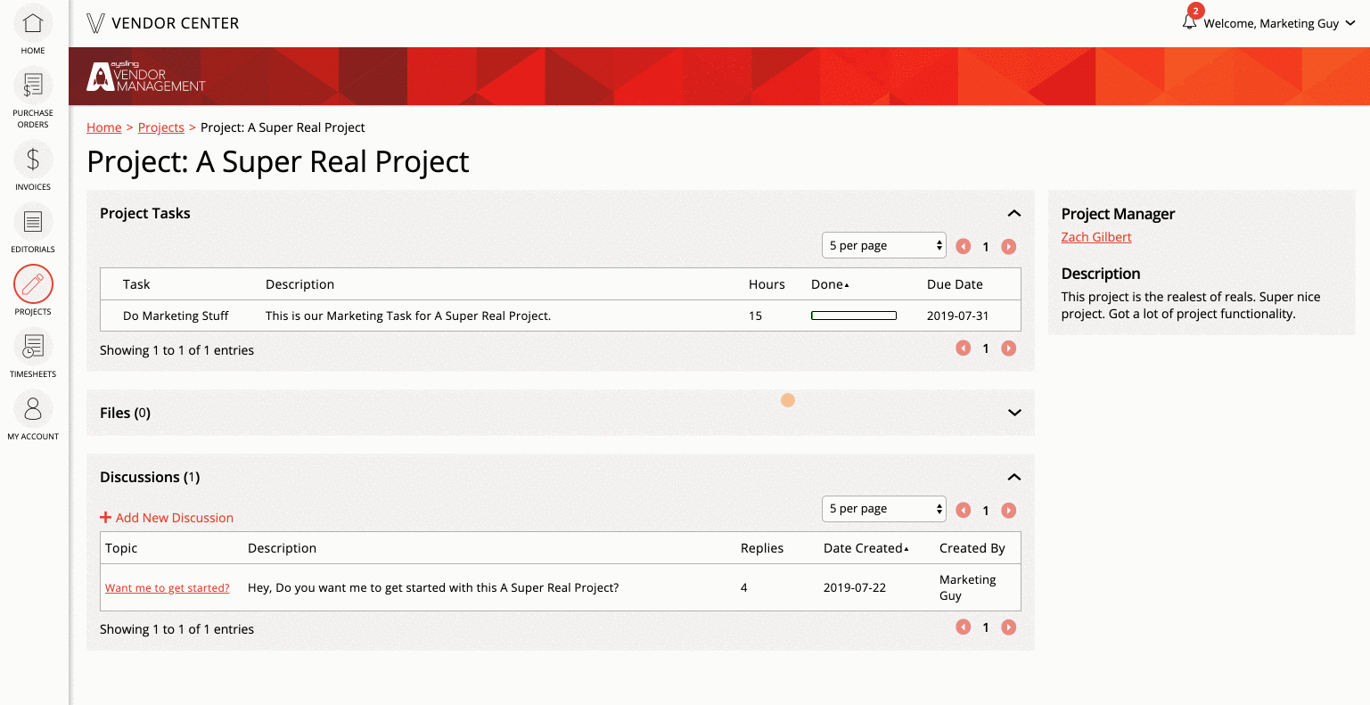Viewport: 1370px width, 705px height.
Task: Next page arrow below Project Tasks table
Action: click(1009, 348)
